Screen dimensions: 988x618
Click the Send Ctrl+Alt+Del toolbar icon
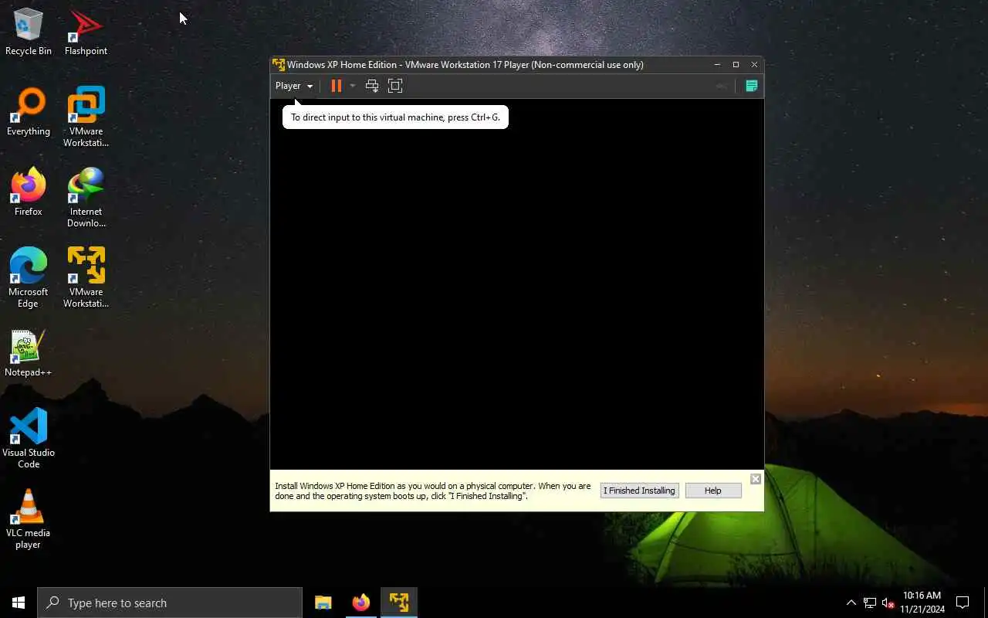click(x=372, y=86)
